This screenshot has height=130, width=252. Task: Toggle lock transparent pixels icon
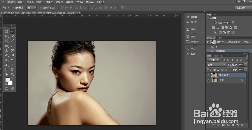coord(214,70)
